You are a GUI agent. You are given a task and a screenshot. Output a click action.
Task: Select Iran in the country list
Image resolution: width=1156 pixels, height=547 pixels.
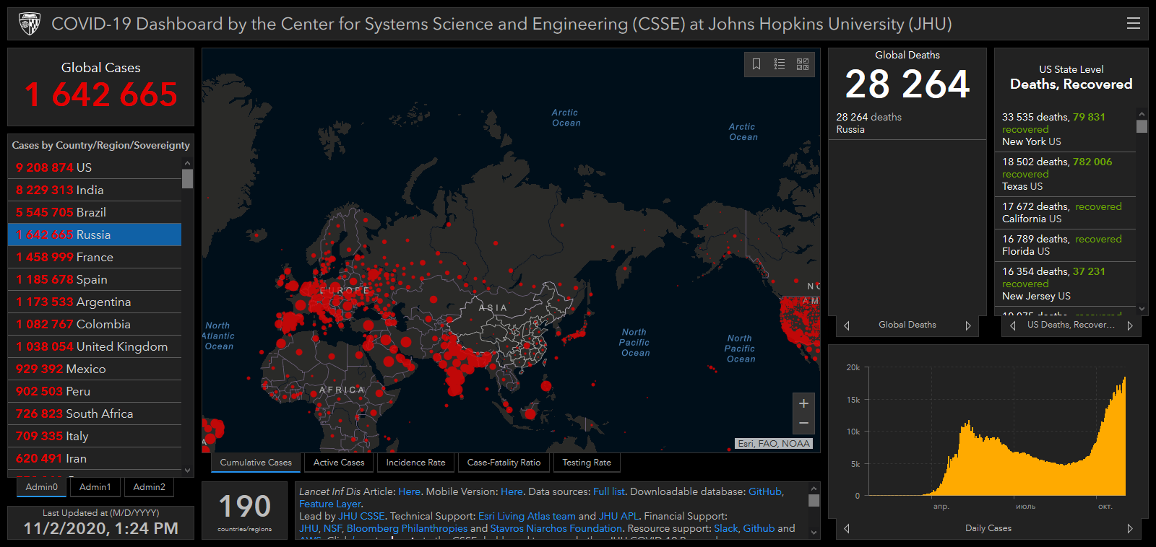(x=95, y=458)
